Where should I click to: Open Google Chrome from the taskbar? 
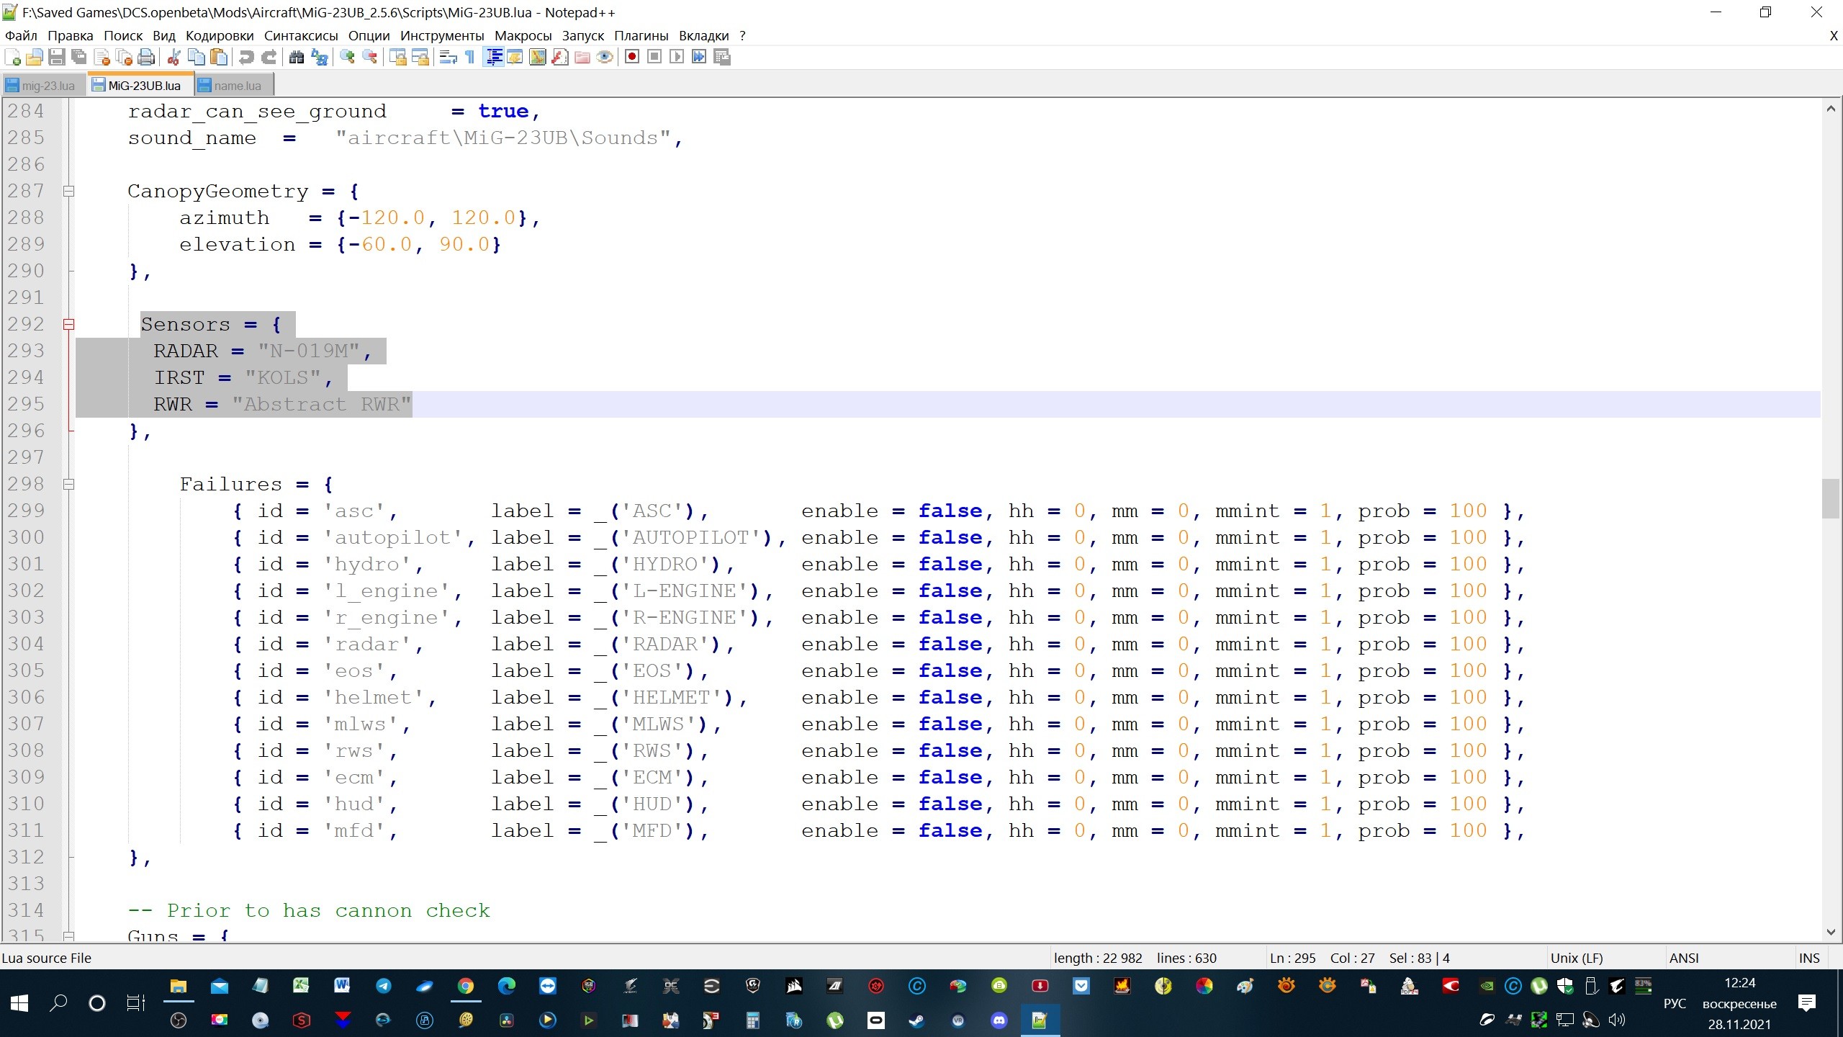click(466, 986)
